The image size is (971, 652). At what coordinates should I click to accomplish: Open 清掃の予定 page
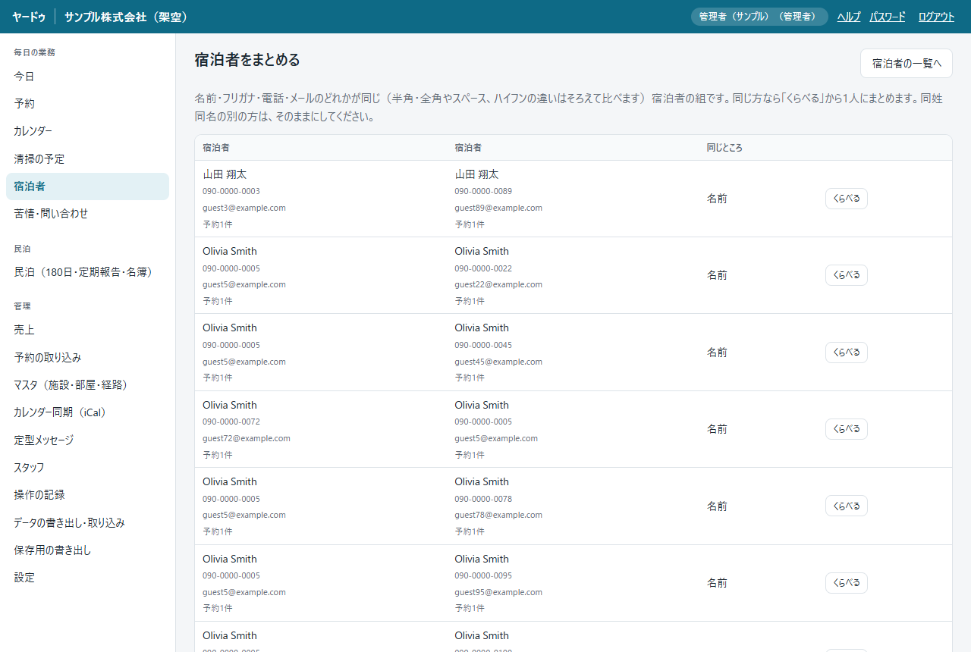tap(87, 159)
